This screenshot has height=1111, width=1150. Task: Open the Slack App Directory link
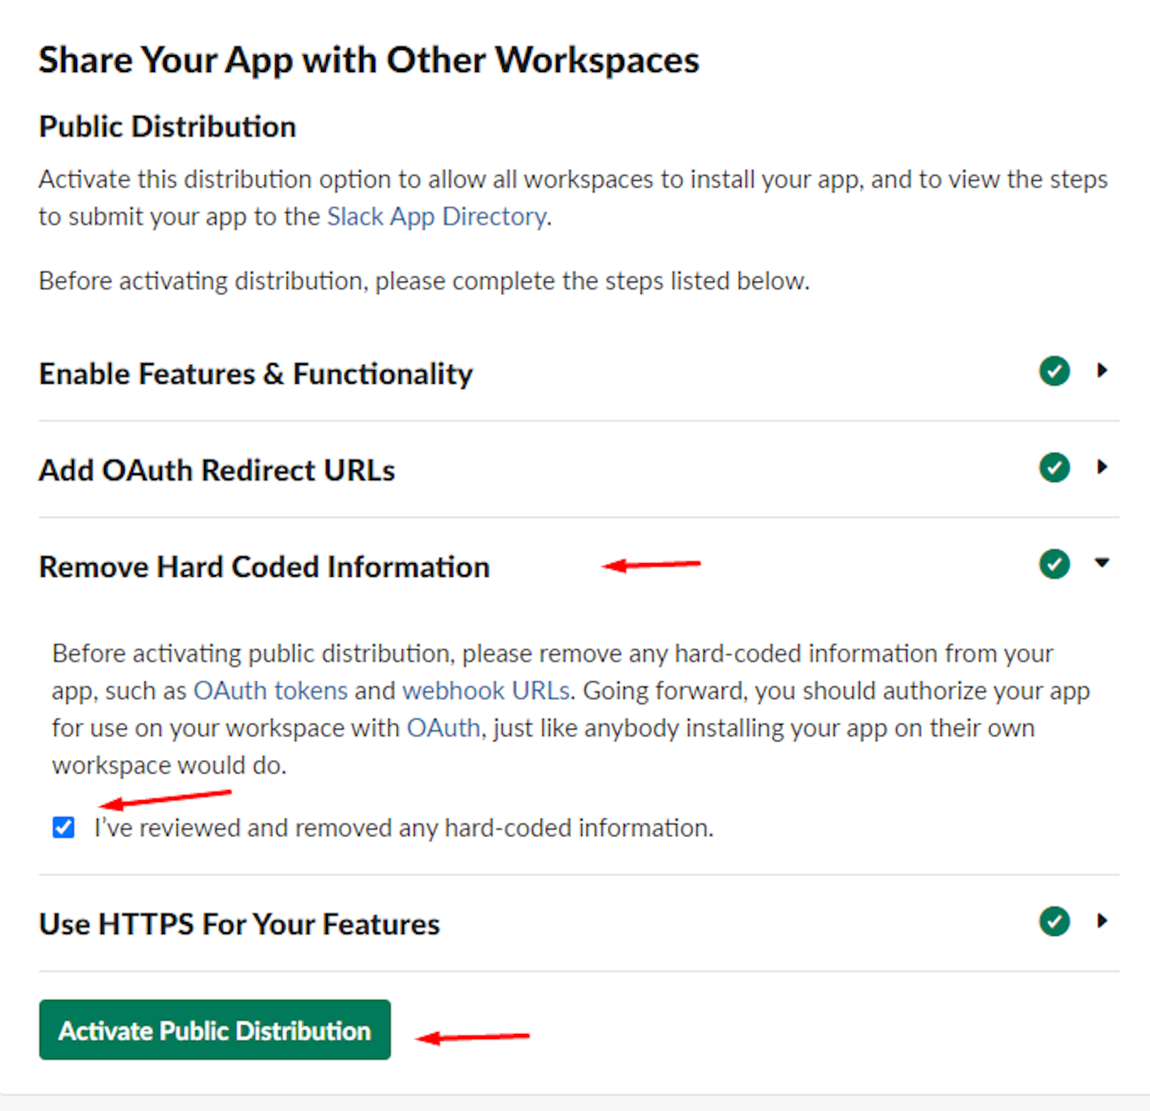point(436,217)
